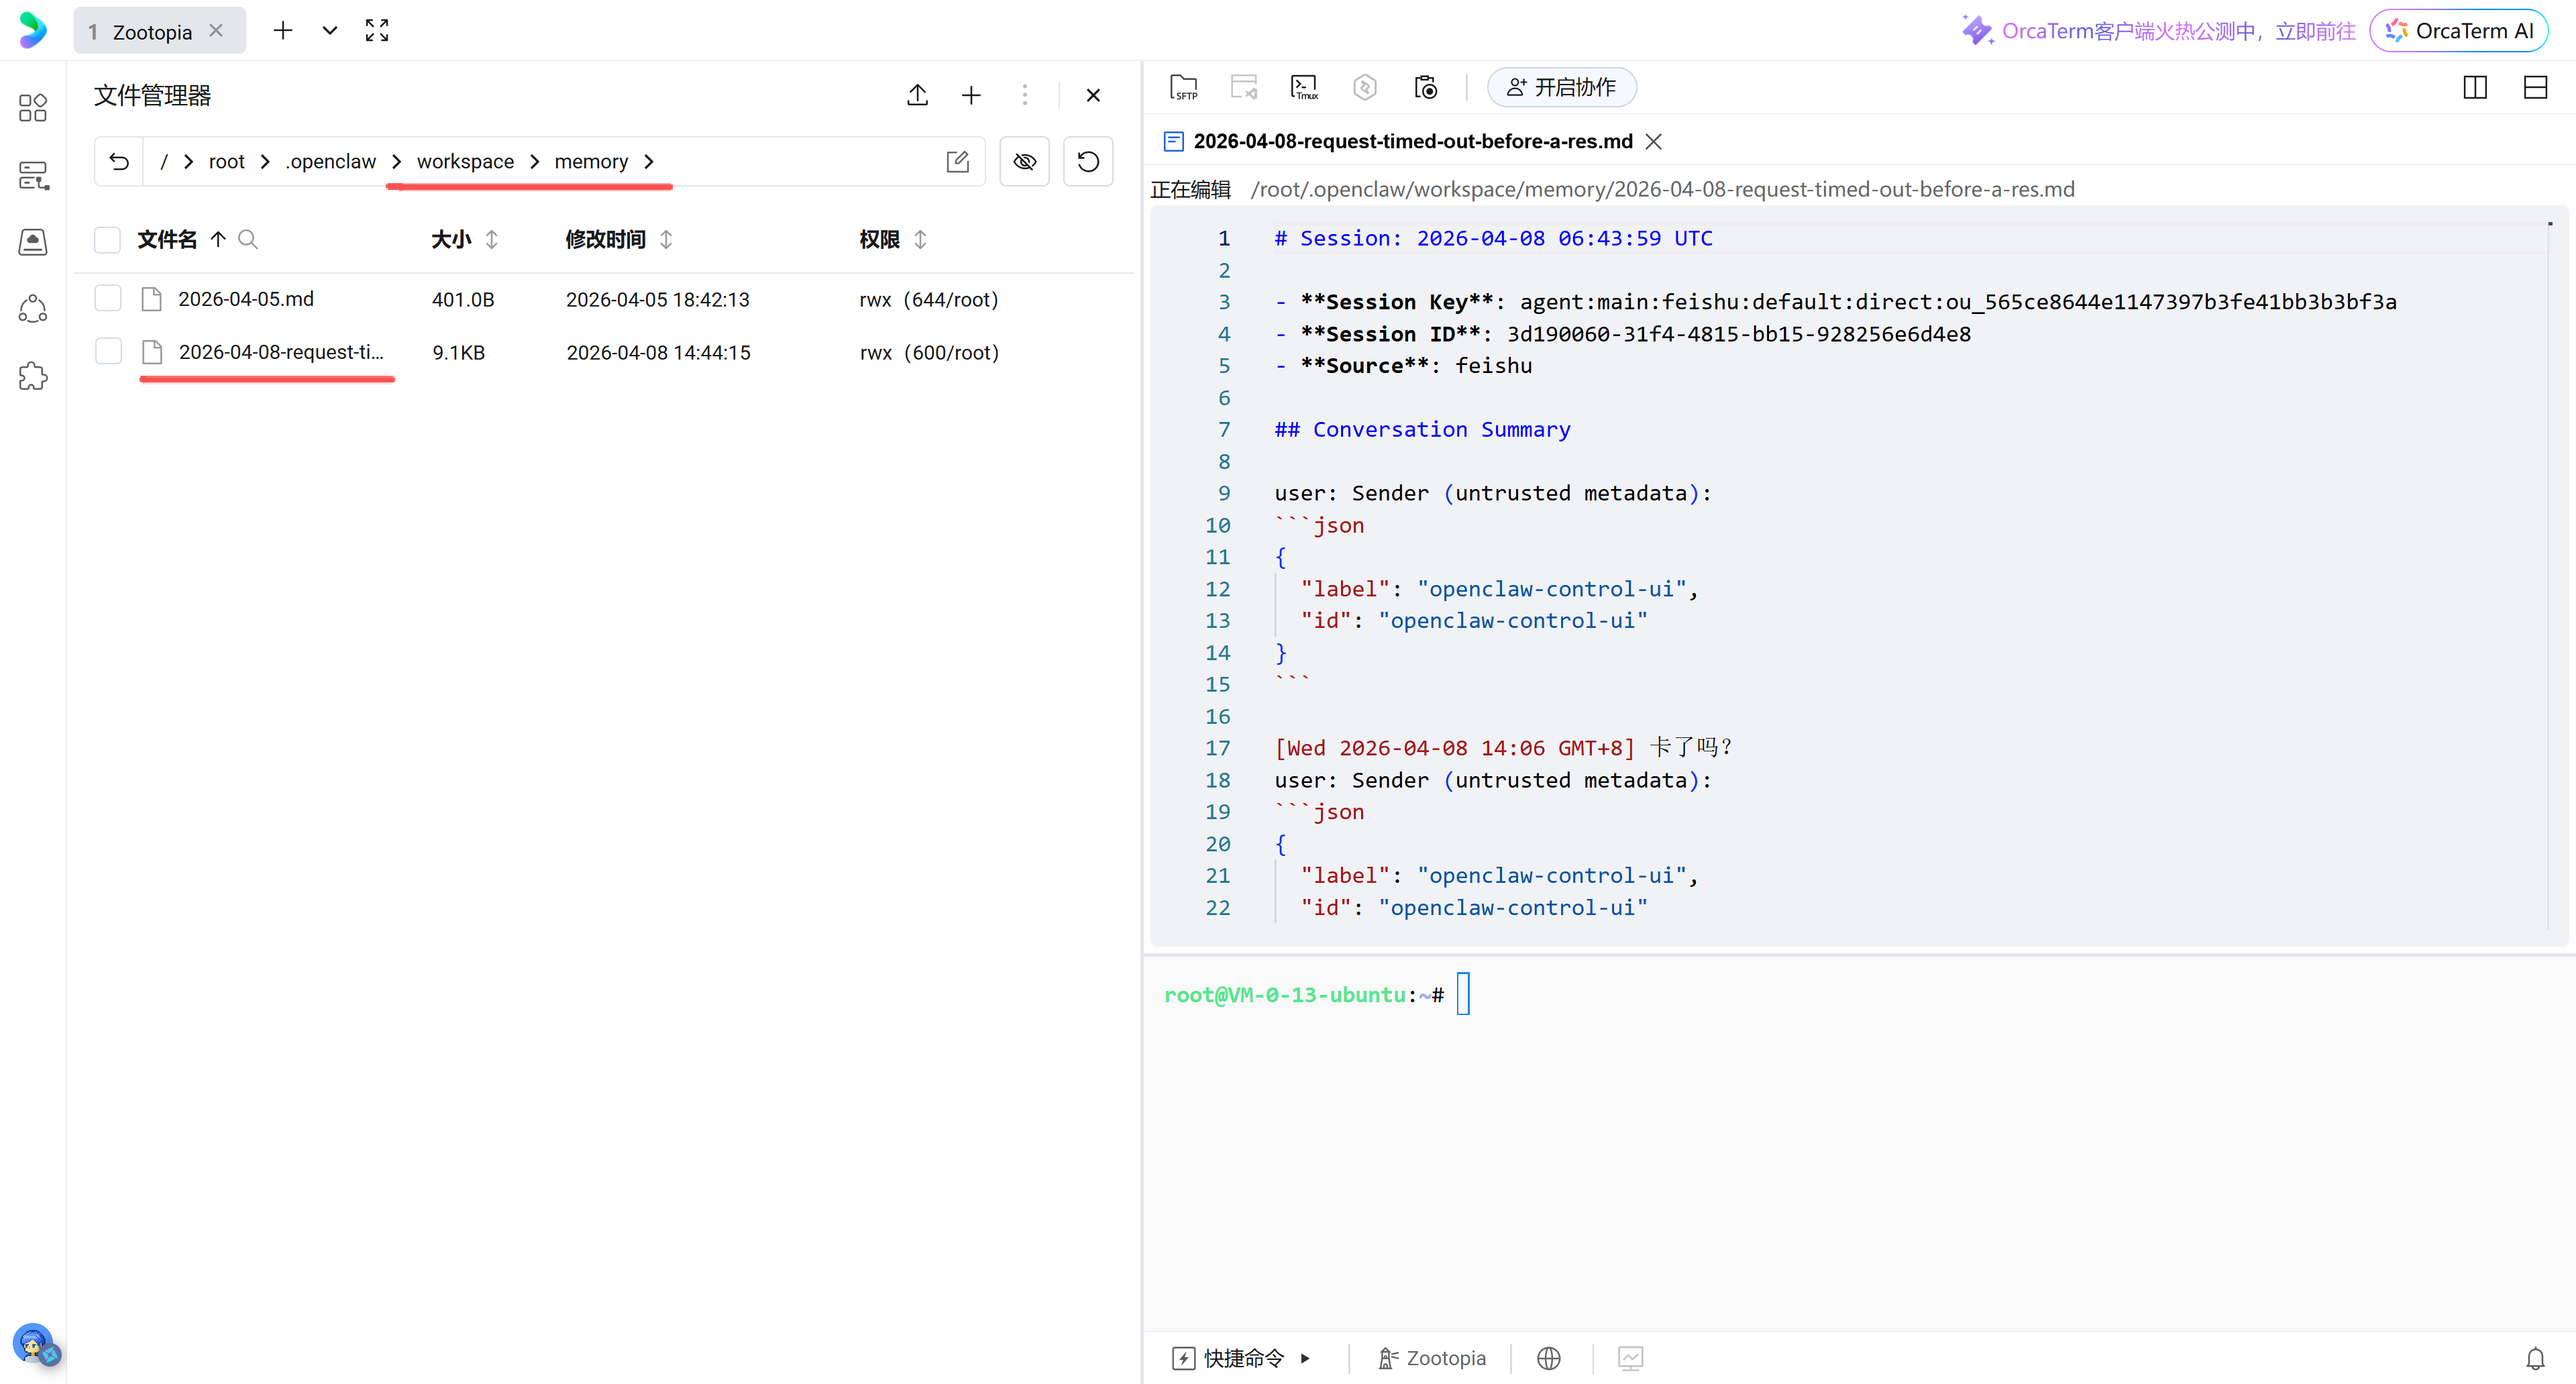The height and width of the screenshot is (1384, 2576).
Task: Expand the chevron after memory in the path
Action: point(649,162)
